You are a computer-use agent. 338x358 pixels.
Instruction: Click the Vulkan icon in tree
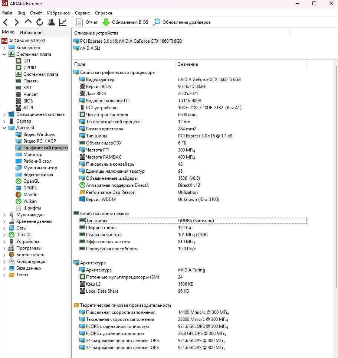click(x=19, y=201)
